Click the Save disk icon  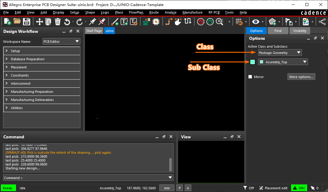(x=27, y=22)
